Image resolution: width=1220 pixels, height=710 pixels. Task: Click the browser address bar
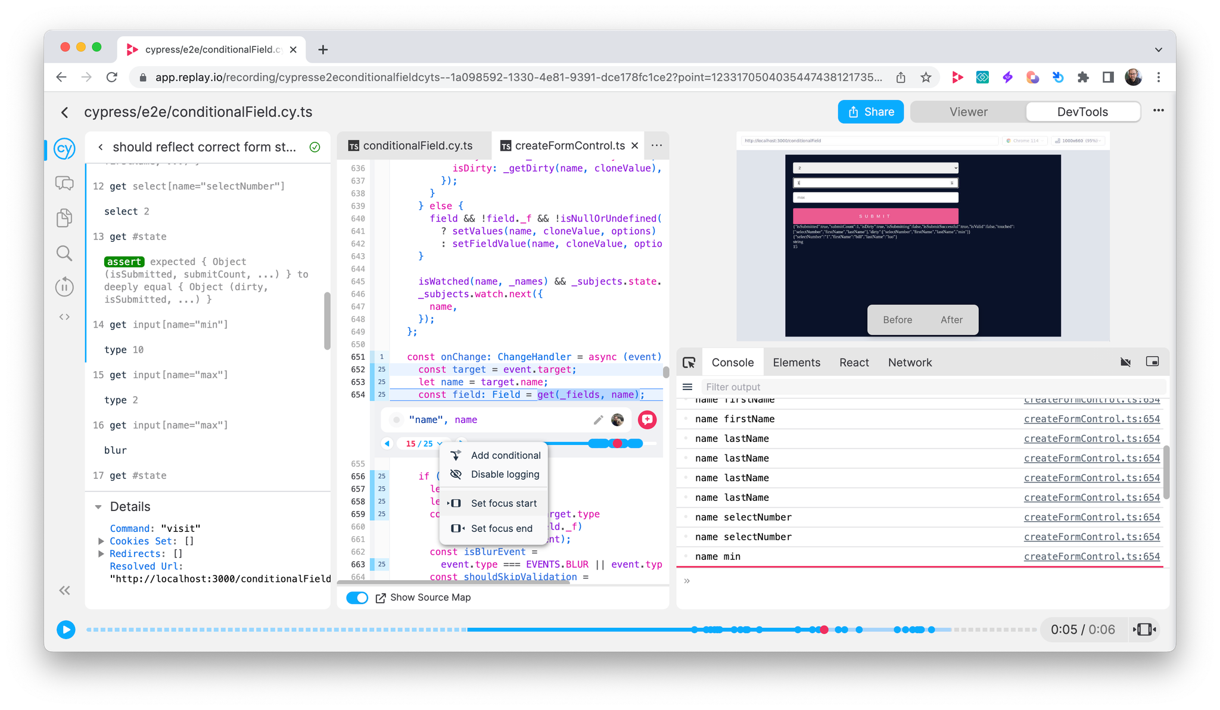(x=518, y=77)
